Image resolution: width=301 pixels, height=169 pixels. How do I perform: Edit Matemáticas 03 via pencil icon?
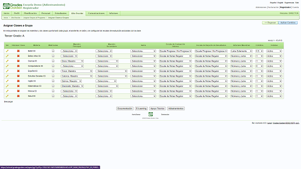[7, 86]
